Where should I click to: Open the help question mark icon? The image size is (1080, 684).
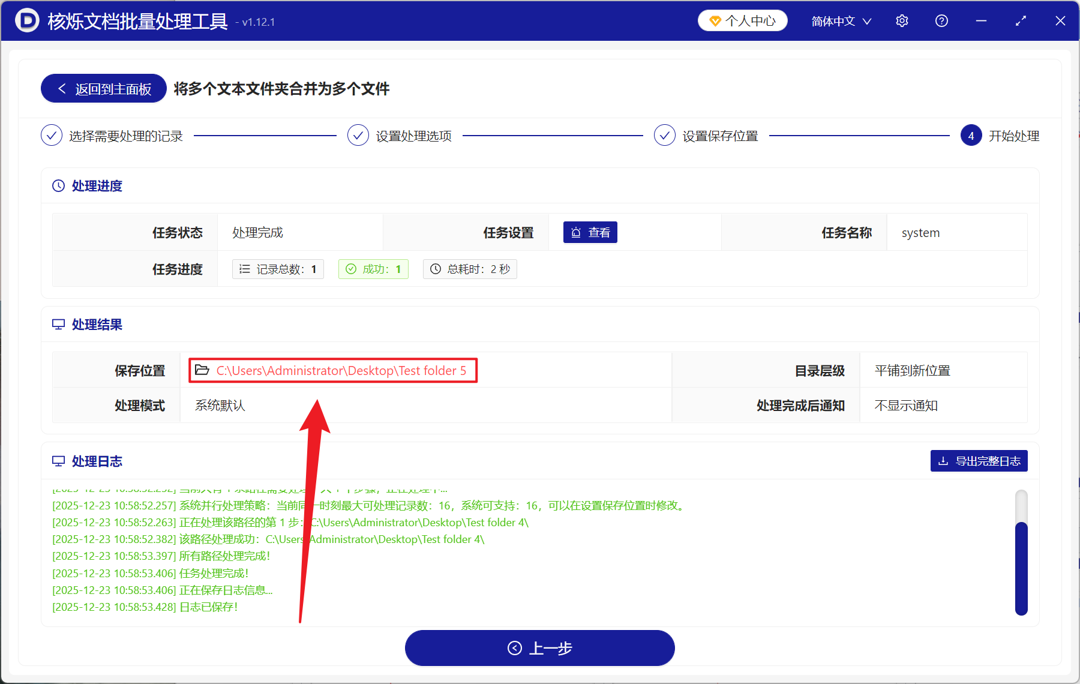coord(941,20)
